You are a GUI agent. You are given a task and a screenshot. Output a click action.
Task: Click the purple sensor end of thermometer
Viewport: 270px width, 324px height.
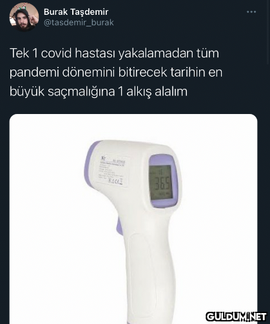coord(89,164)
